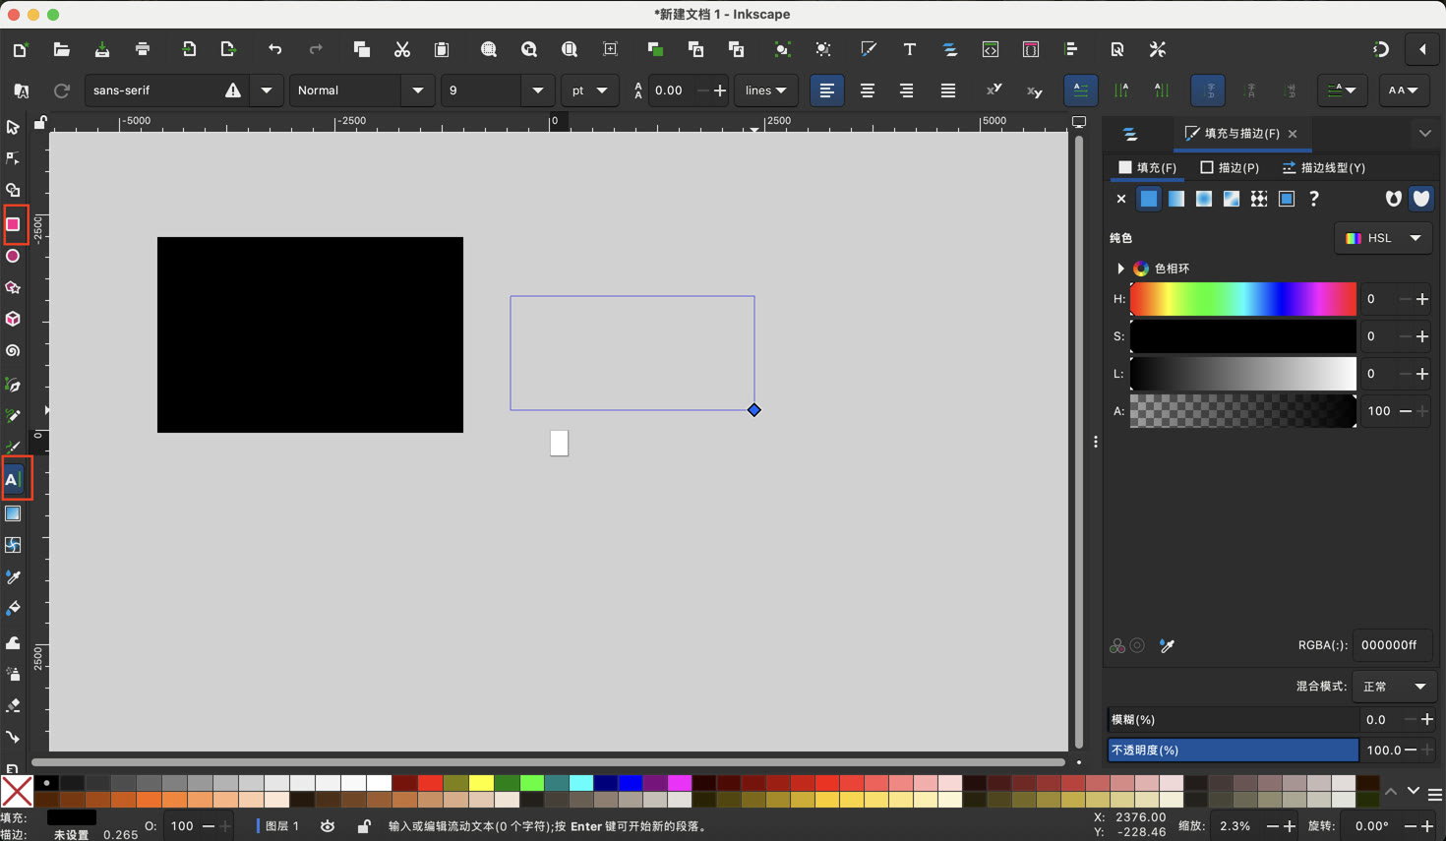Image resolution: width=1446 pixels, height=841 pixels.
Task: Switch to the Selection arrow tool
Action: (15, 127)
